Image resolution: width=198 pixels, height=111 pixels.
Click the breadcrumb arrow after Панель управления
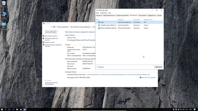[x=70, y=27]
